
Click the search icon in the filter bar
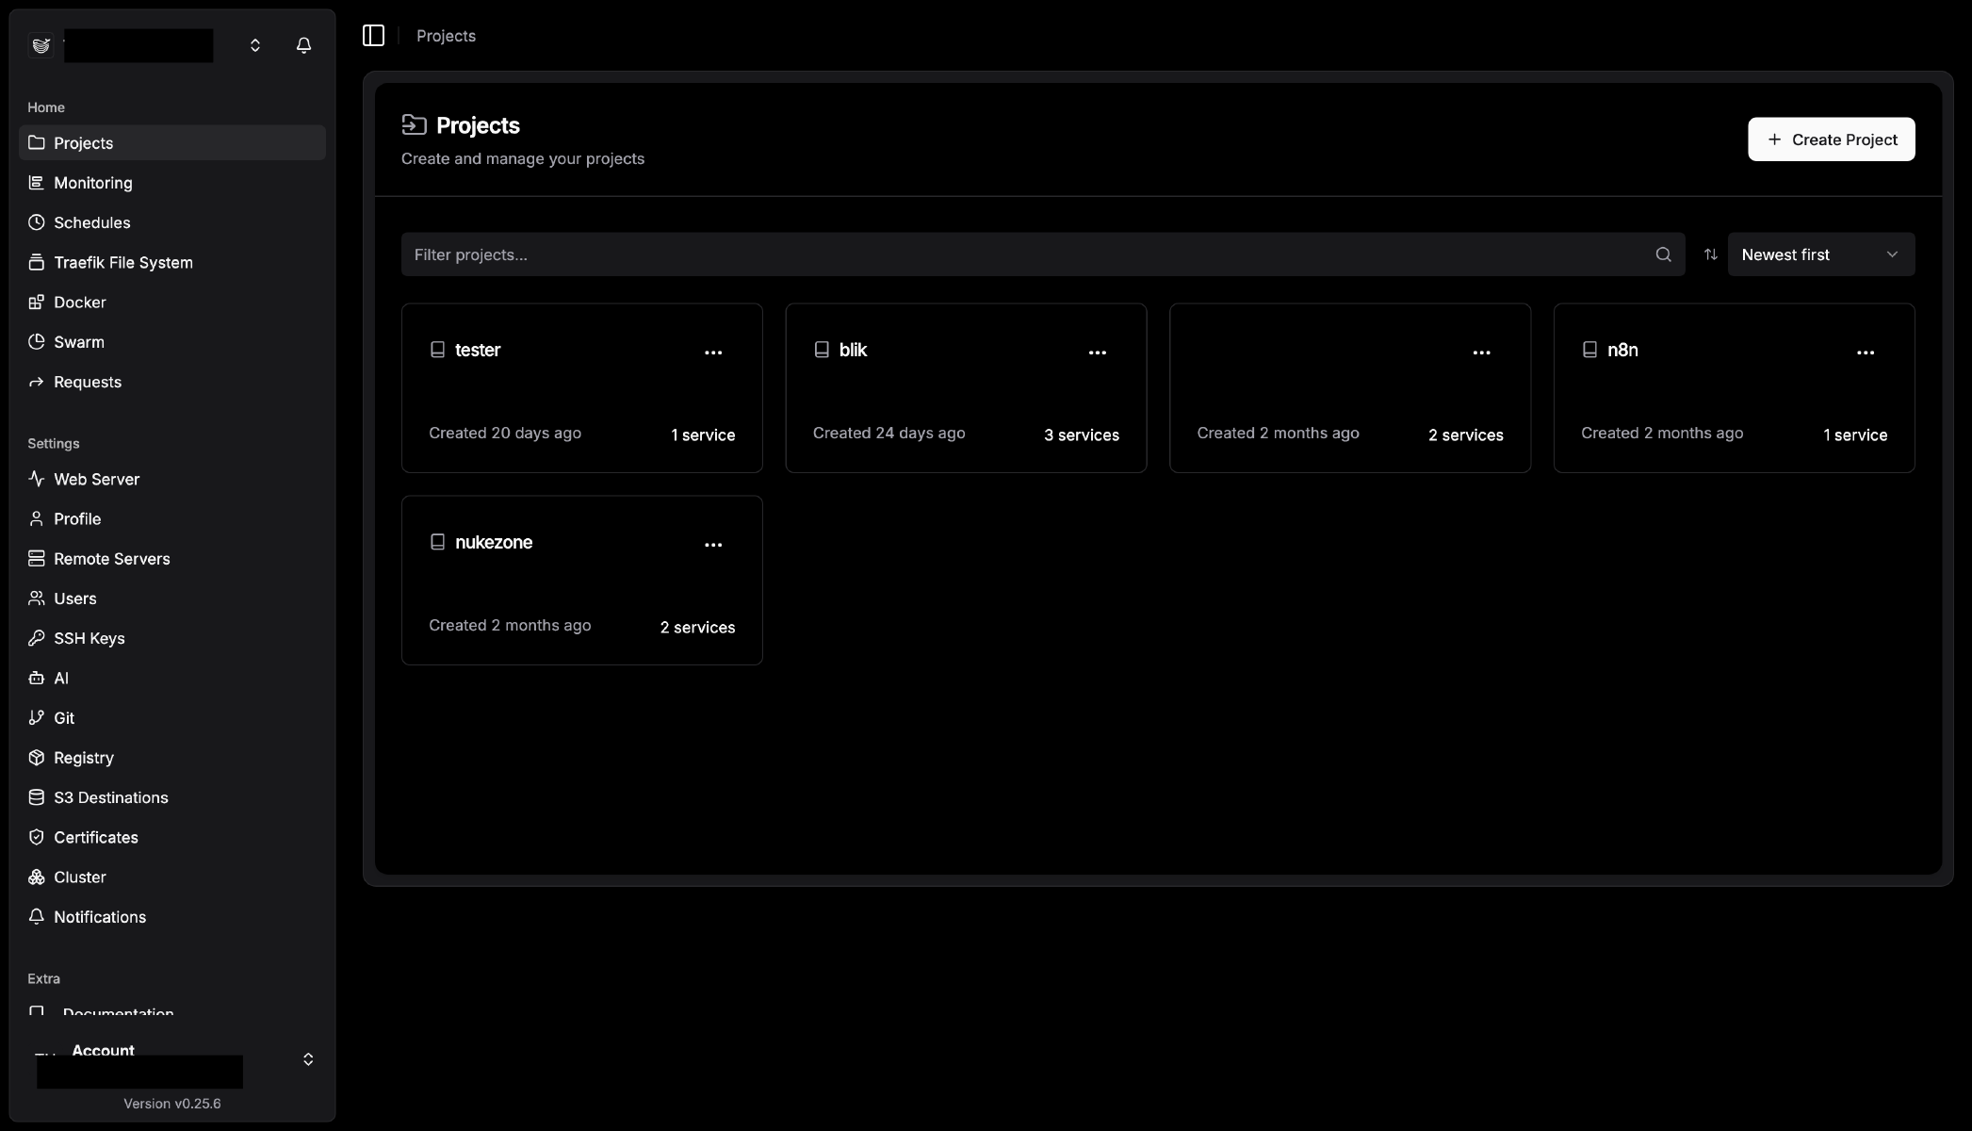[1663, 254]
